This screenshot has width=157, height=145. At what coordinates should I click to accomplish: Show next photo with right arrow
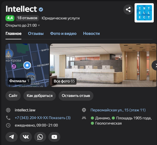(x=155, y=65)
